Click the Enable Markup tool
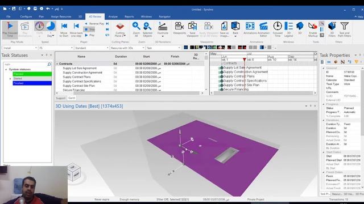 click(x=313, y=30)
